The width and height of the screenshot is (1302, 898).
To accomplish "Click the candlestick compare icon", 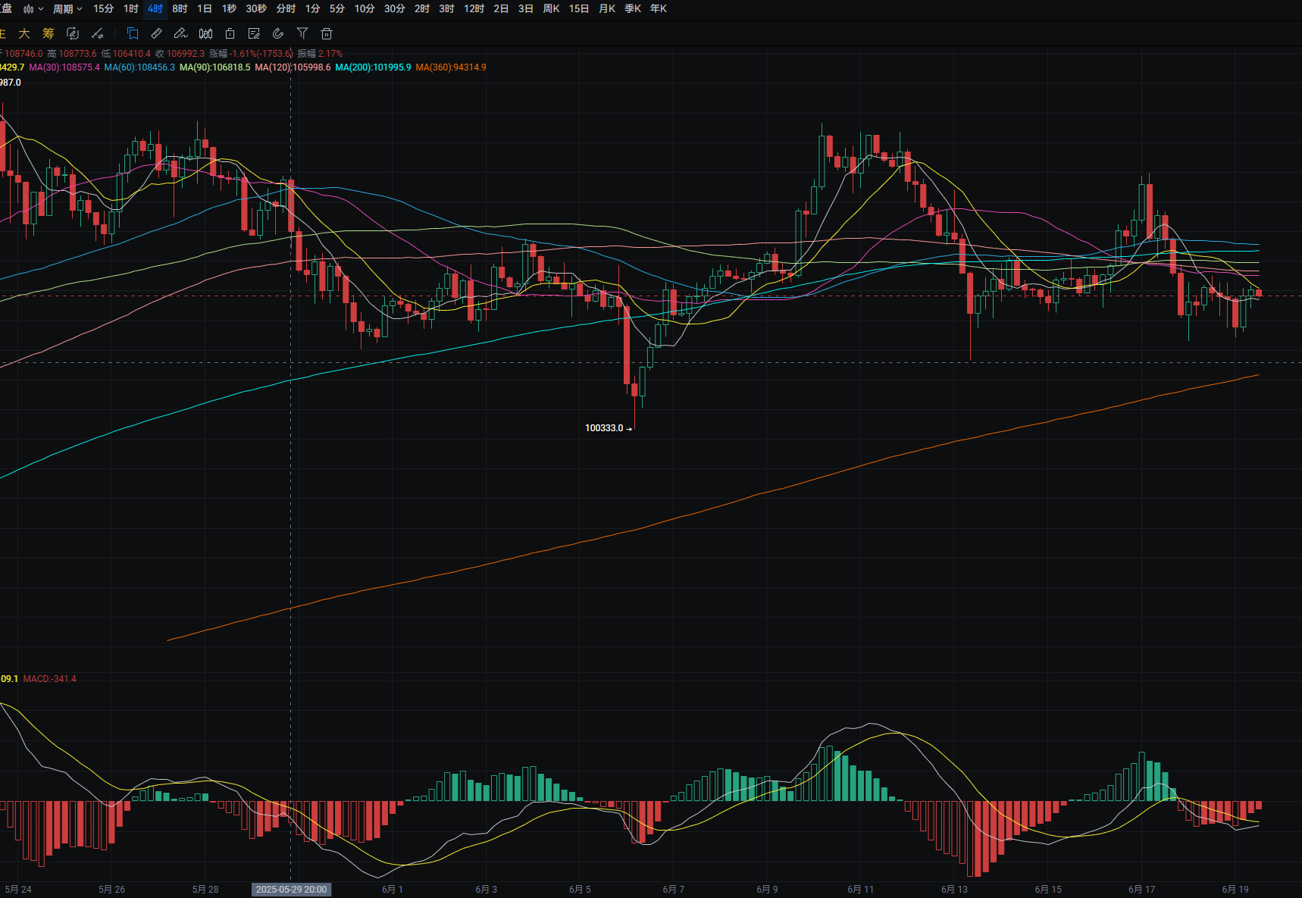I will [x=205, y=33].
